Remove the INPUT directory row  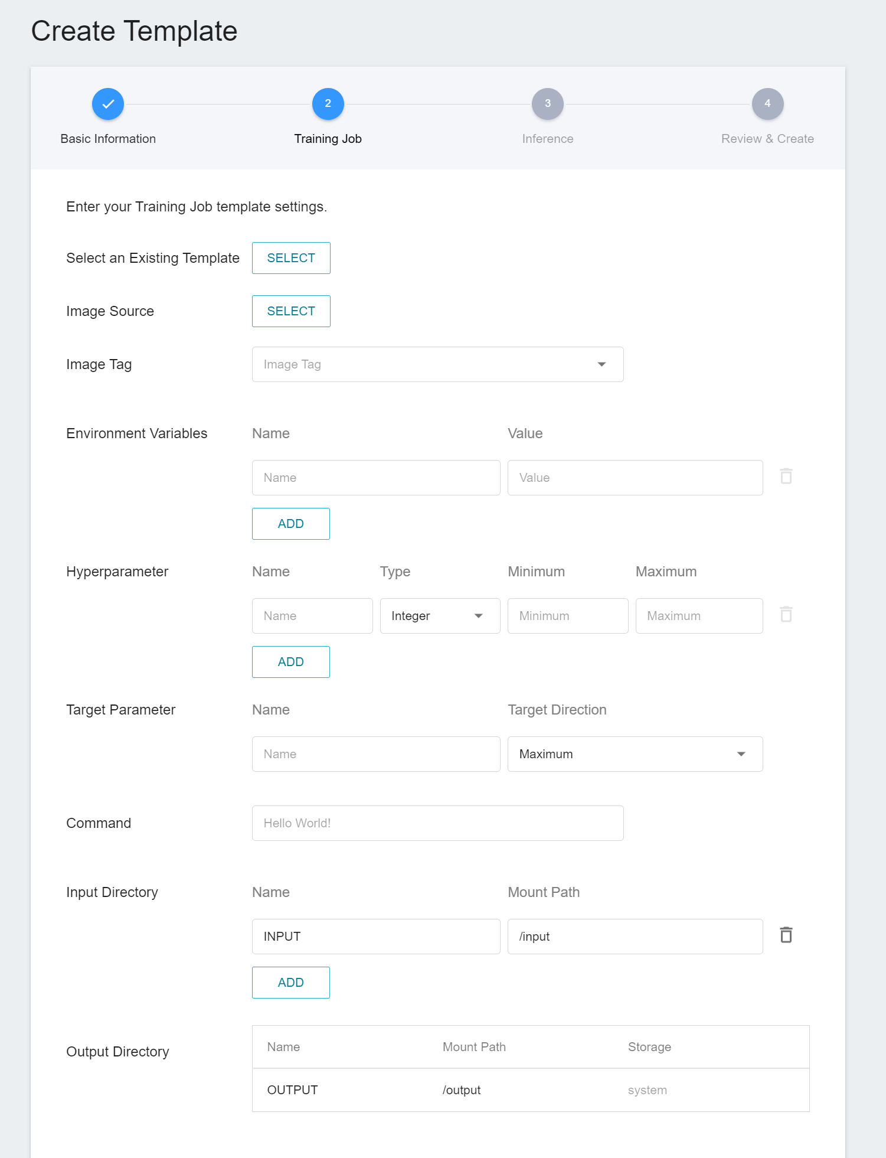(x=786, y=935)
